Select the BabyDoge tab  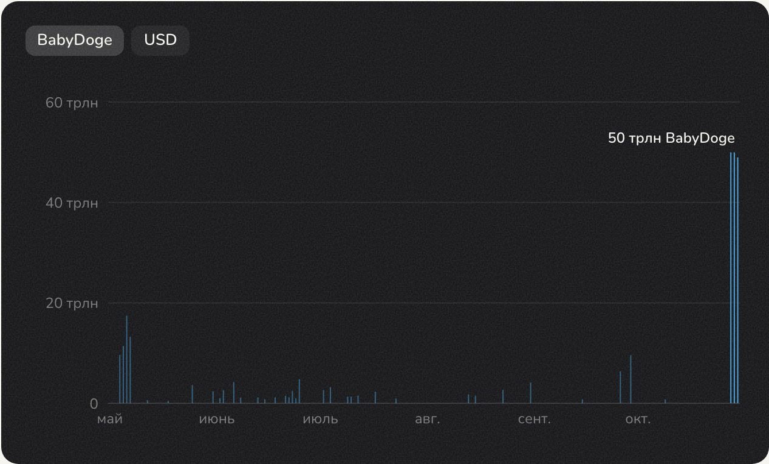click(x=75, y=41)
